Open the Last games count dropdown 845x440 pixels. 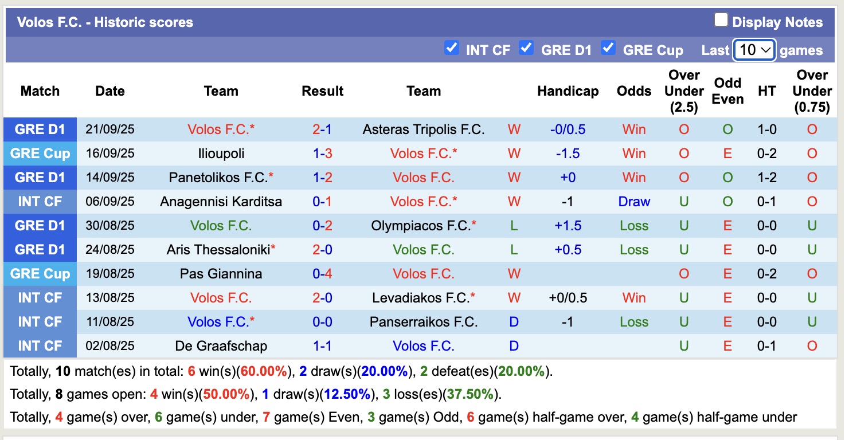(754, 50)
